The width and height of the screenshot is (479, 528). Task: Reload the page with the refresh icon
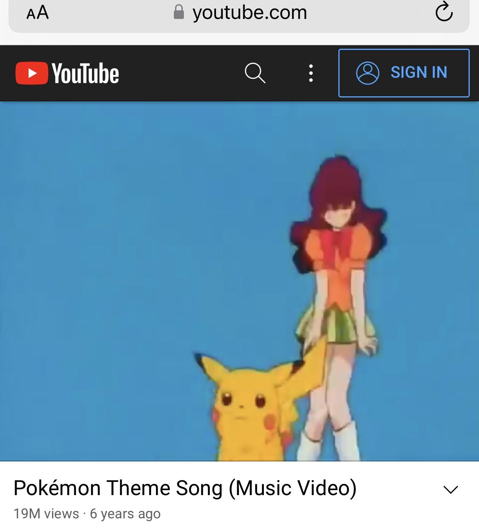pos(444,12)
